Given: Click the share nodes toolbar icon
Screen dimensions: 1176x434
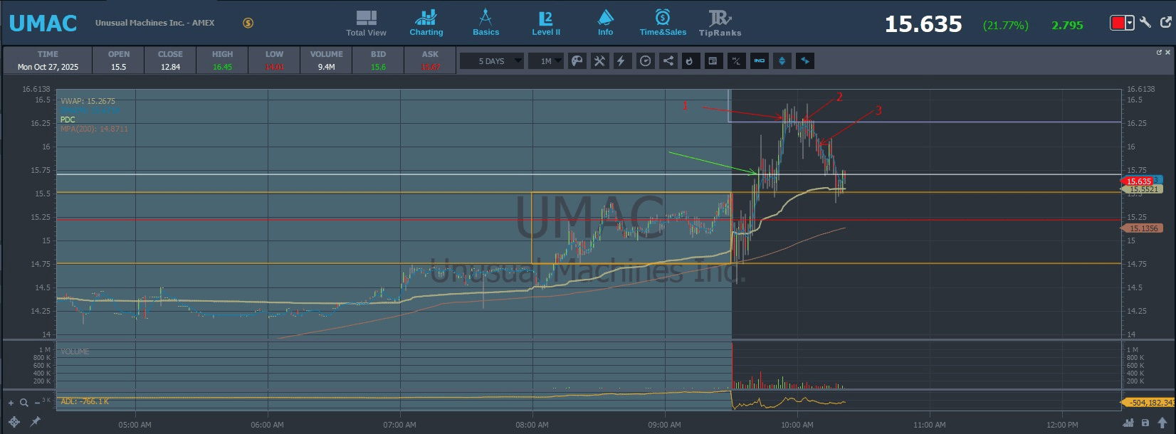Looking at the screenshot, I should (x=668, y=61).
